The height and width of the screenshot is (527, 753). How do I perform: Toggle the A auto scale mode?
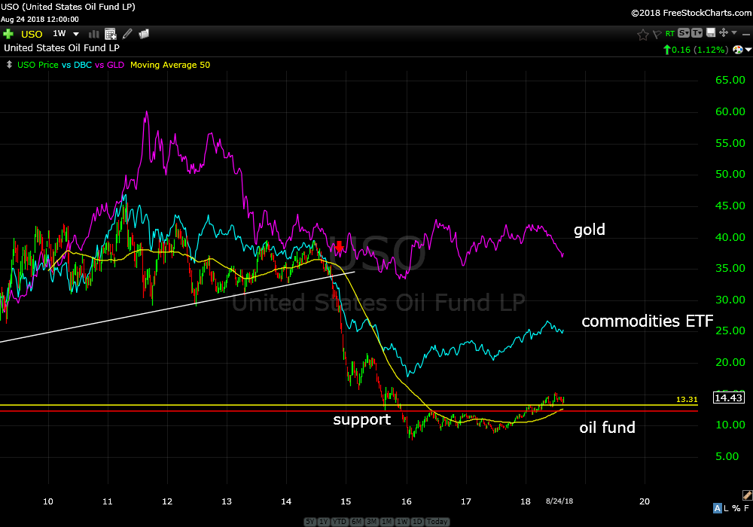[718, 507]
